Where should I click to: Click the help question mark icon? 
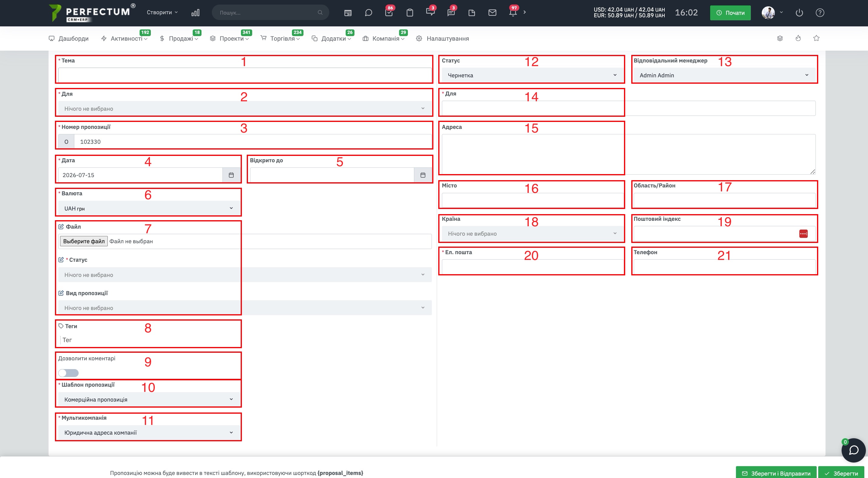pyautogui.click(x=820, y=13)
